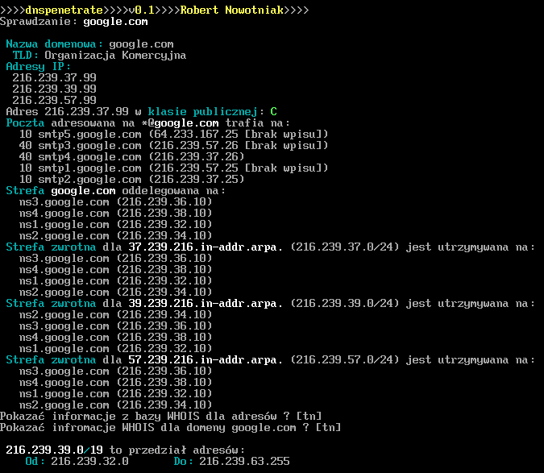Select "*@google.com" in the Poczta line
The width and height of the screenshot is (544, 473).
180,122
